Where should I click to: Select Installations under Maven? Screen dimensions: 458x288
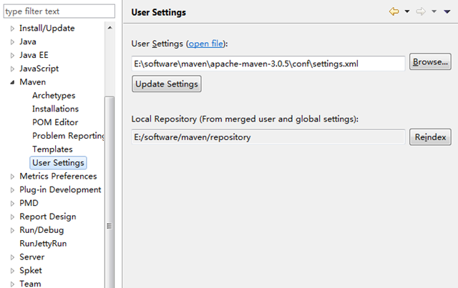click(56, 109)
